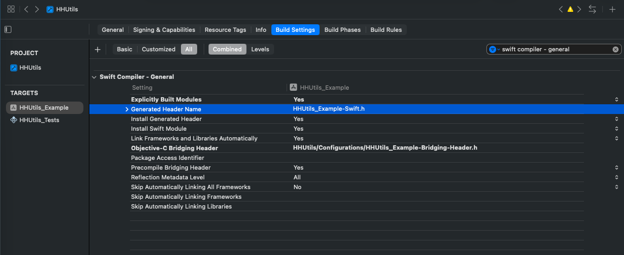Add a new editor with plus icon

[x=612, y=9]
